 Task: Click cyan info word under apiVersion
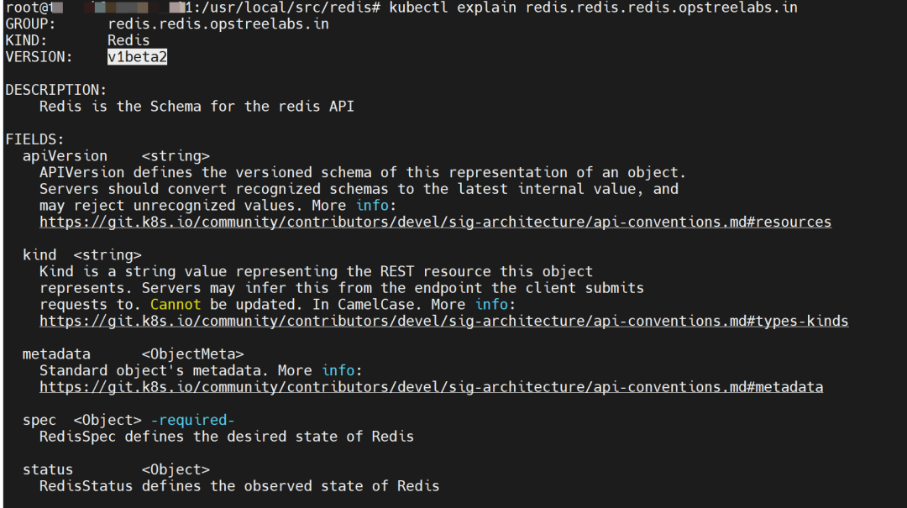[372, 205]
